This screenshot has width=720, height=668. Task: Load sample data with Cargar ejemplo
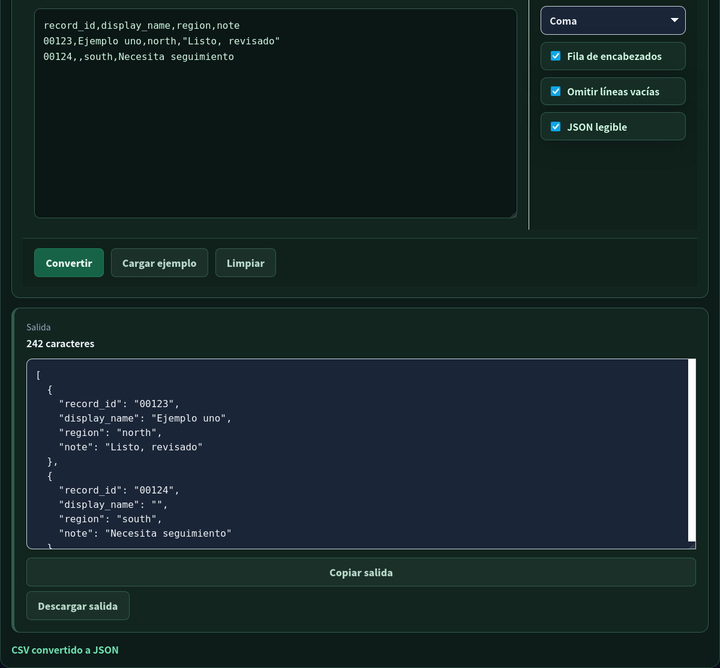pos(160,263)
